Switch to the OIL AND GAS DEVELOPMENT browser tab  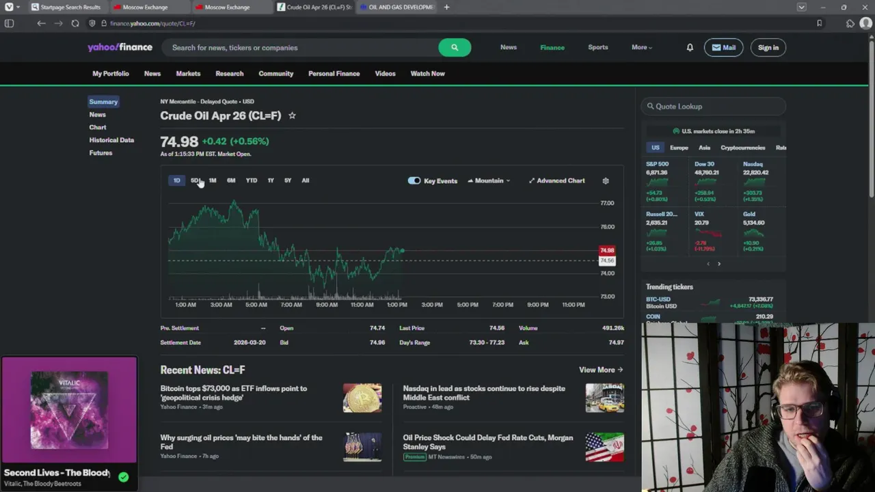tap(397, 7)
